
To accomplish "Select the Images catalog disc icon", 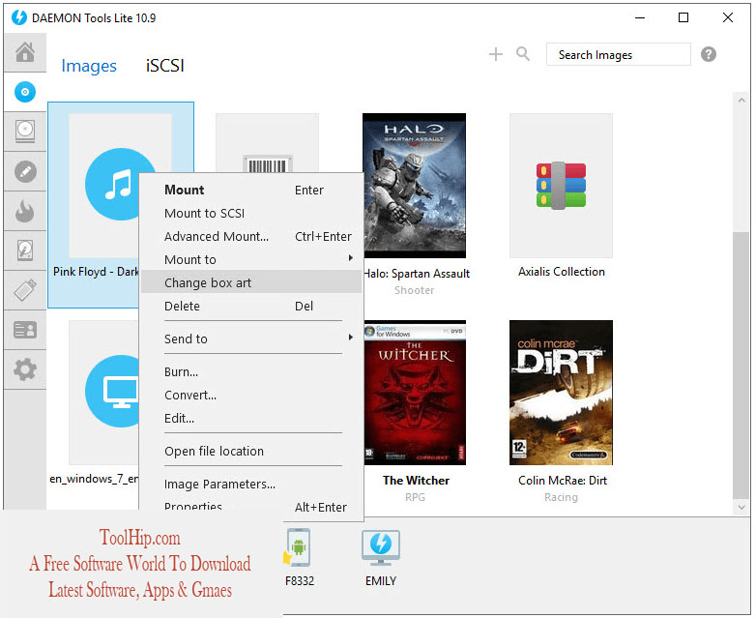I will tap(25, 92).
